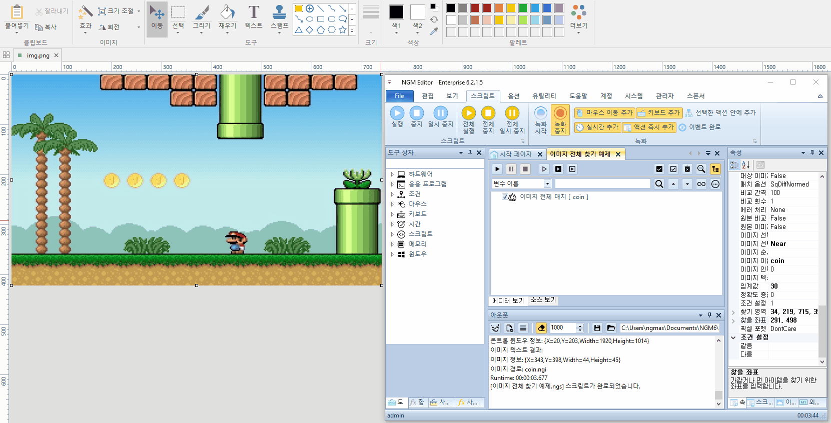The width and height of the screenshot is (831, 423).
Task: Click uncheck-all outlined checkbox toolbar icon
Action: 673,169
